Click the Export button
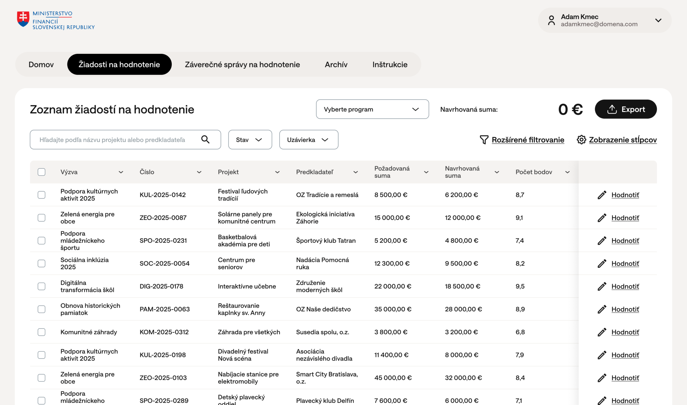The width and height of the screenshot is (687, 405). click(x=626, y=109)
